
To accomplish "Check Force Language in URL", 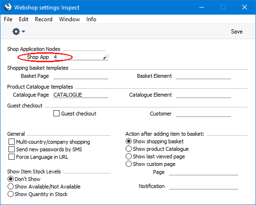I will point(11,157).
